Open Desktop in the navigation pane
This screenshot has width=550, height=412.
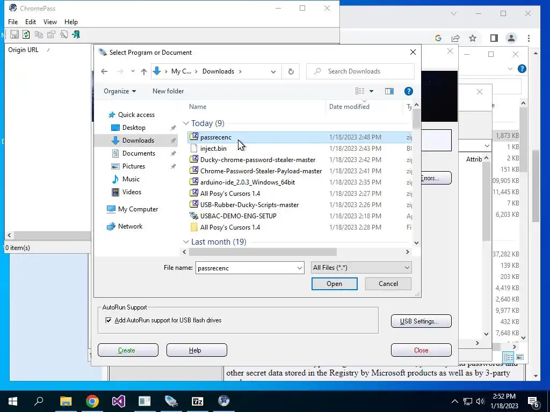click(x=134, y=128)
